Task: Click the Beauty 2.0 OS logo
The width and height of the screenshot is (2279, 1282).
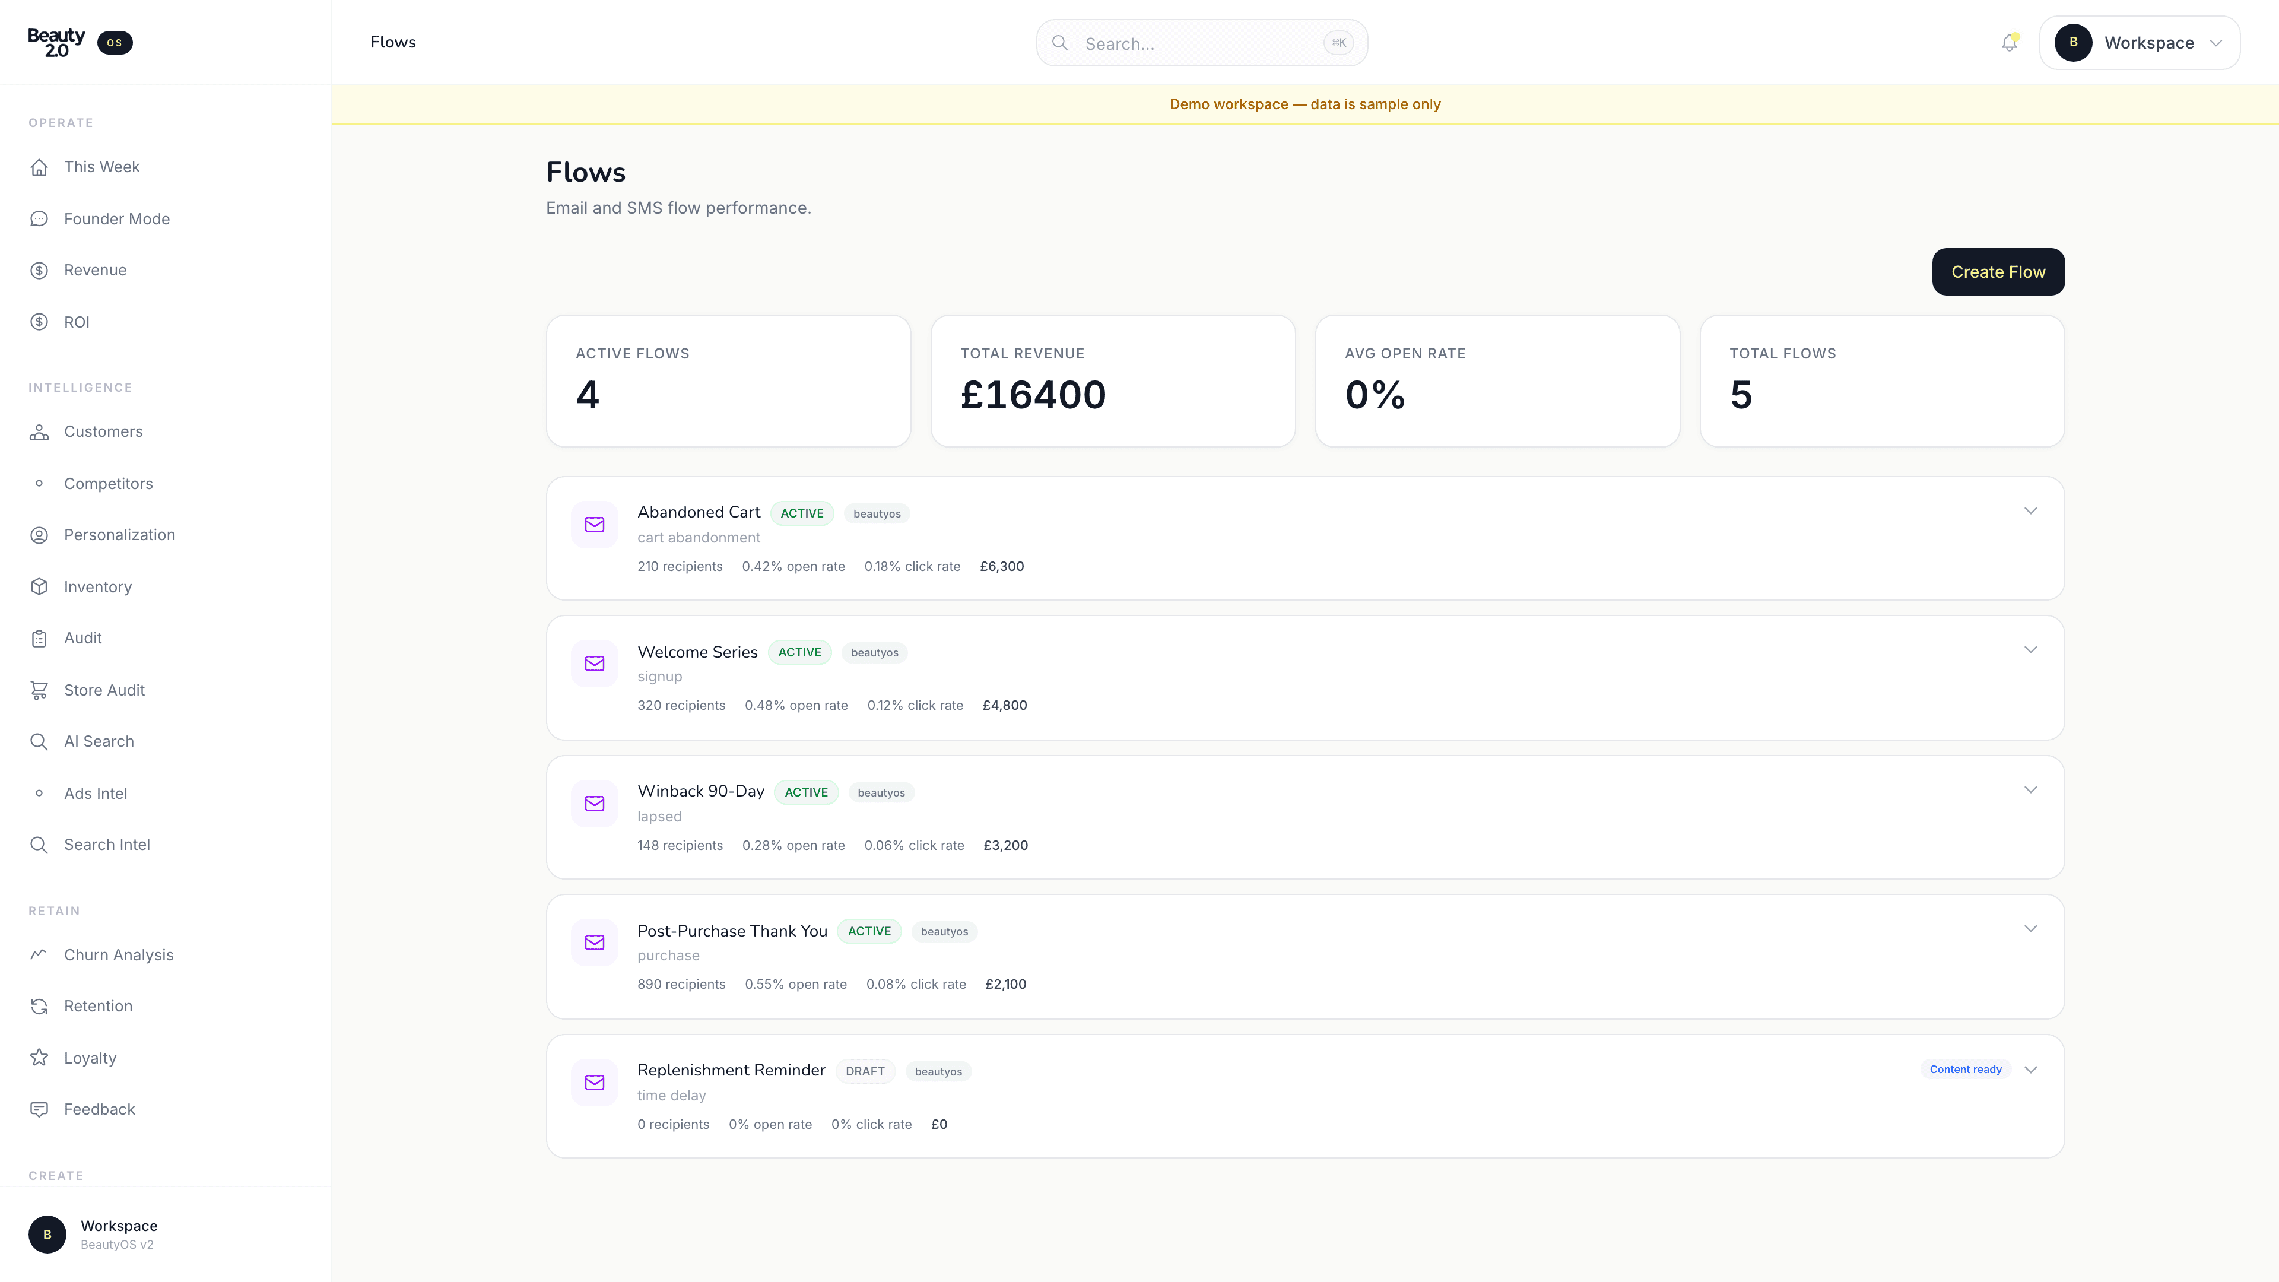Action: 80,43
